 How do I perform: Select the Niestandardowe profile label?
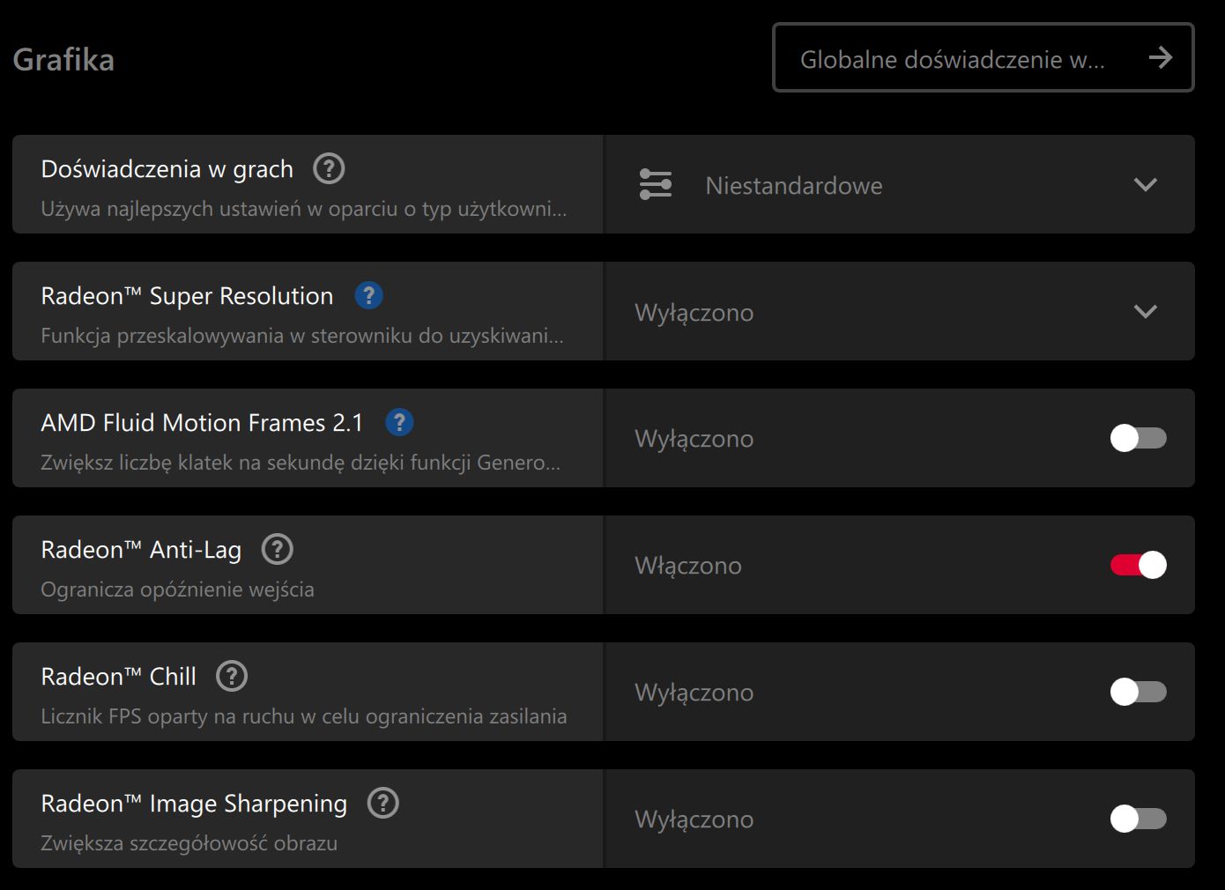point(793,186)
